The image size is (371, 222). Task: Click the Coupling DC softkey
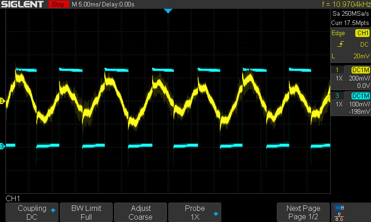[x=32, y=212]
